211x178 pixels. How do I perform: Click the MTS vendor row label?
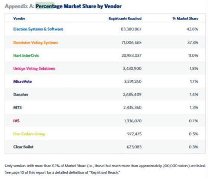coord(17,107)
